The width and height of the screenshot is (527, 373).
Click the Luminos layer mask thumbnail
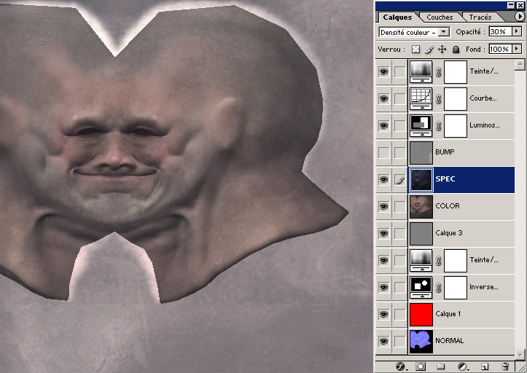(456, 126)
